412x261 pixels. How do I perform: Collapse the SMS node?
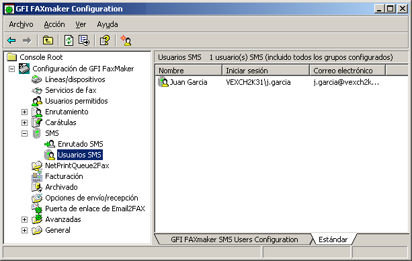pos(24,134)
